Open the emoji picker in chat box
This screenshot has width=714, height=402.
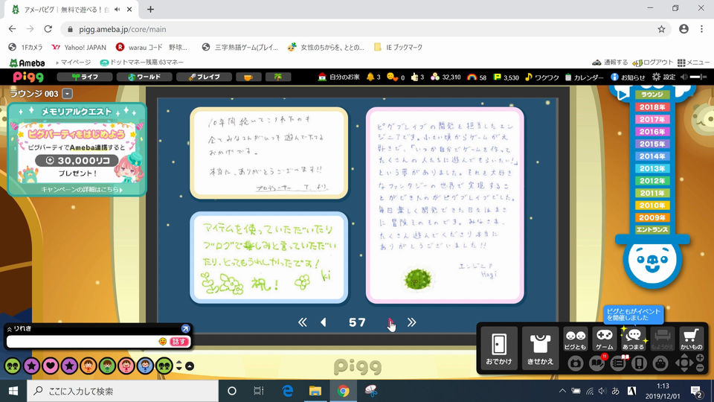coord(163,342)
